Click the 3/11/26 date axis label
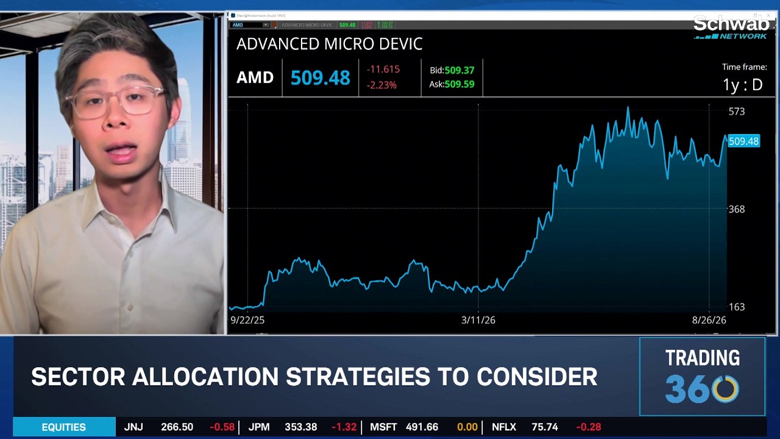Image resolution: width=780 pixels, height=439 pixels. click(x=478, y=320)
